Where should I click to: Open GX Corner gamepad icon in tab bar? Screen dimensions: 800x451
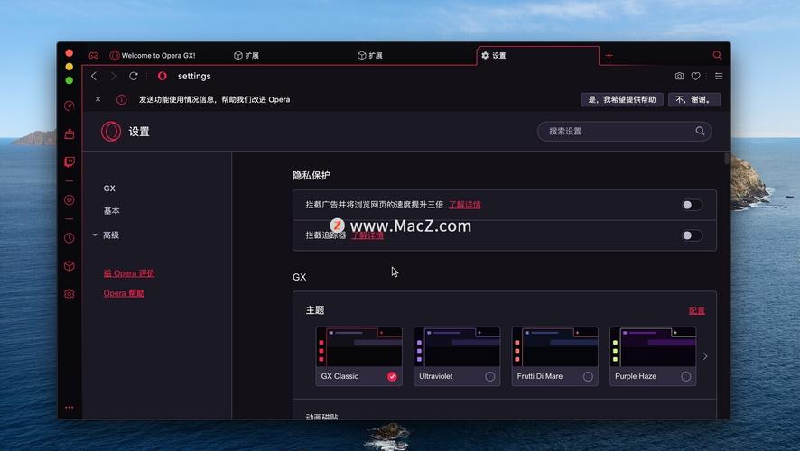pos(93,55)
